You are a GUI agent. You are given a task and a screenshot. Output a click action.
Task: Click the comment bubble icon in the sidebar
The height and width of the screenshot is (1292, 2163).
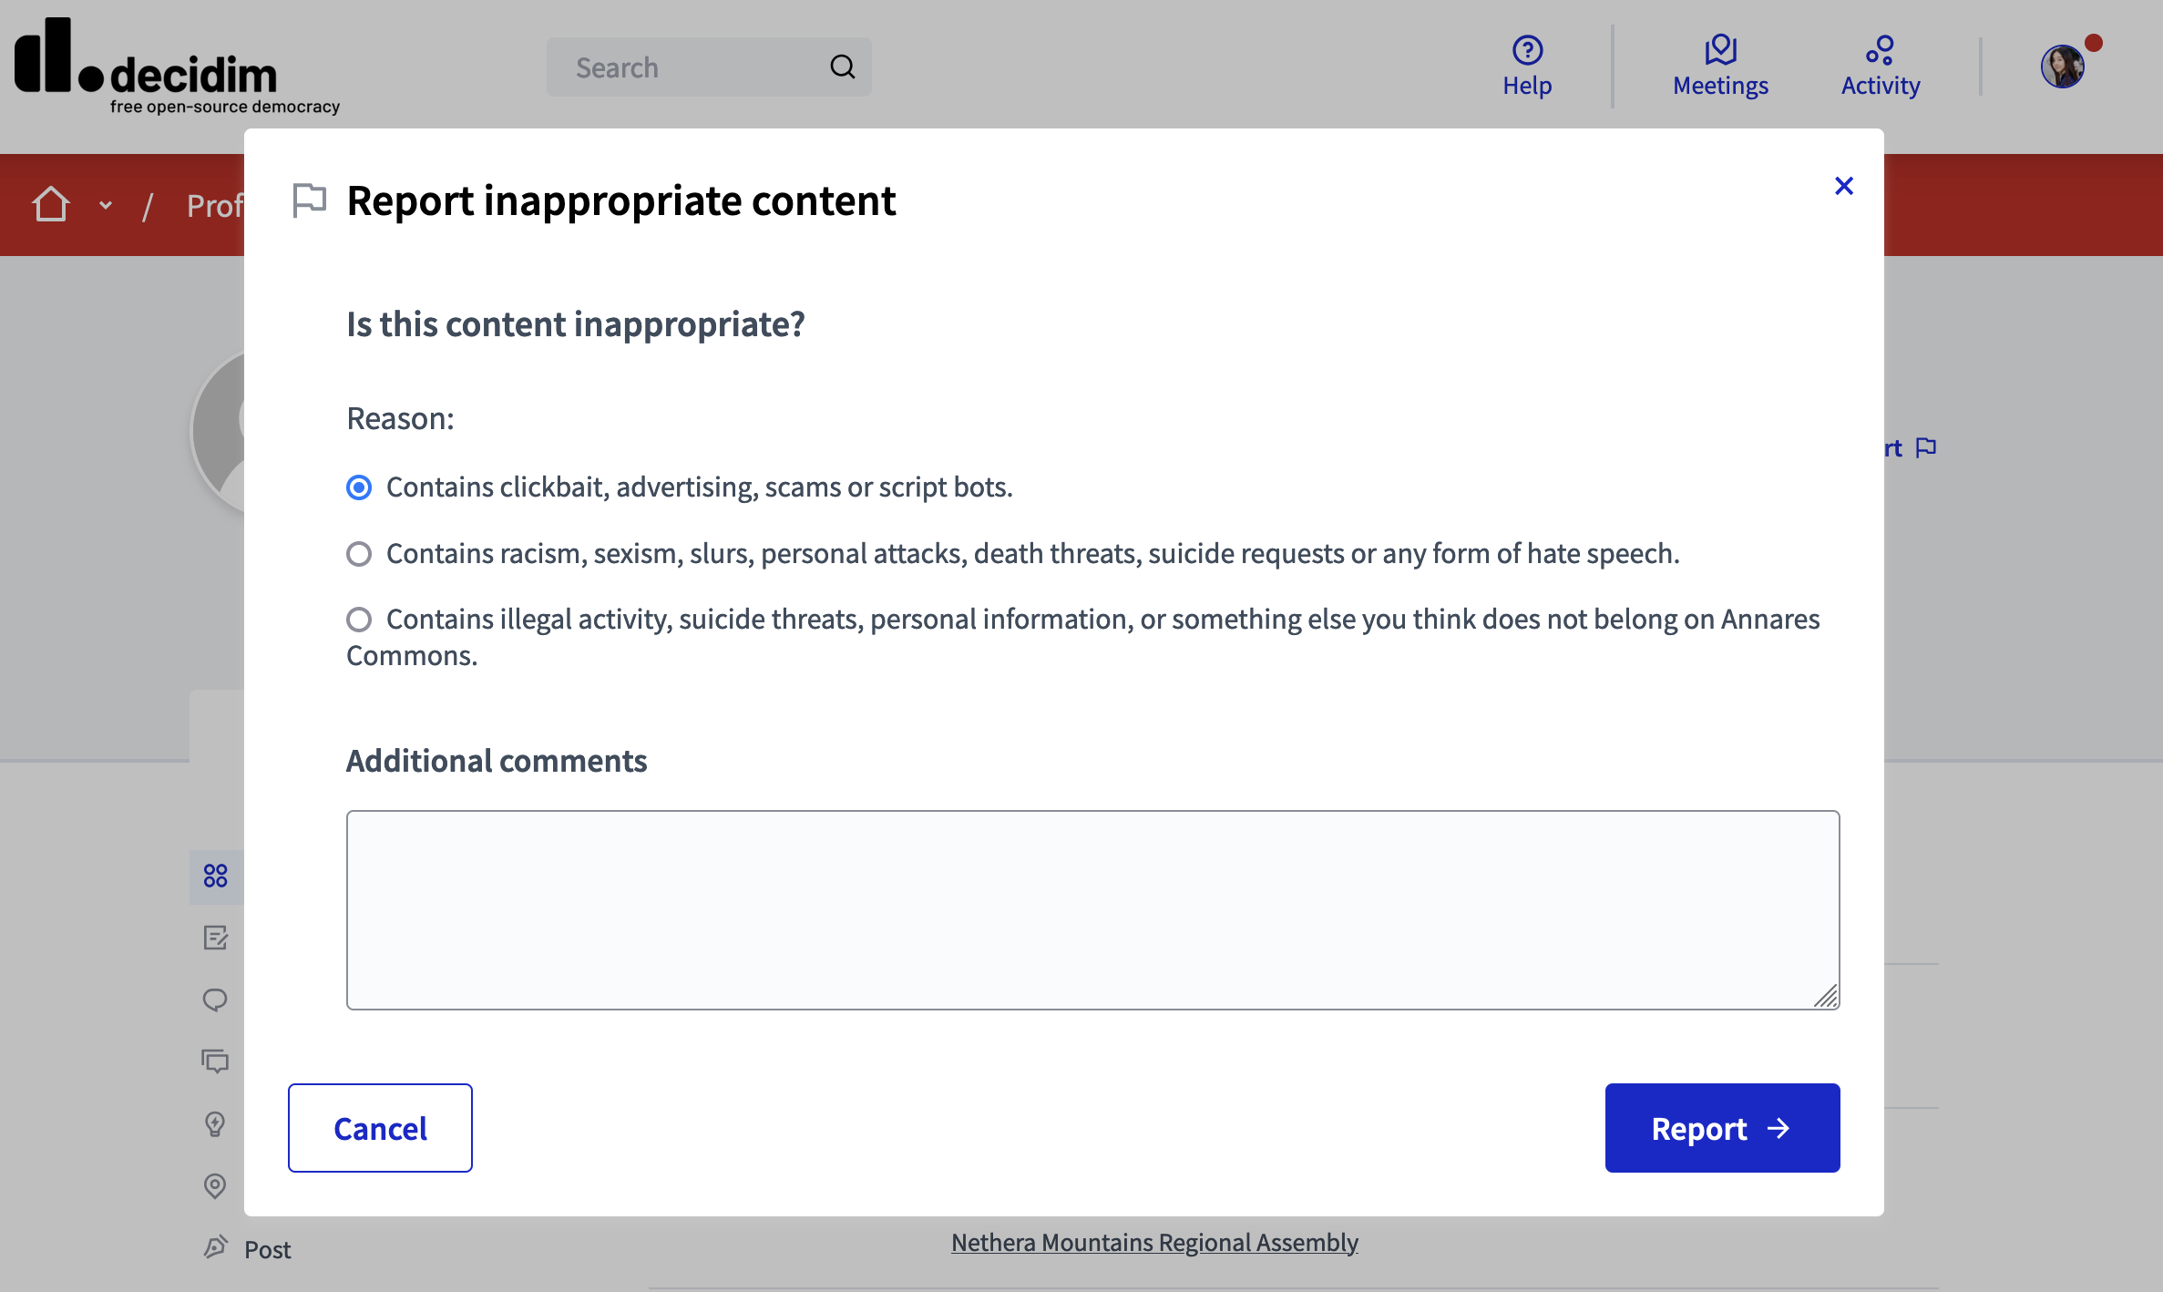(x=215, y=1000)
